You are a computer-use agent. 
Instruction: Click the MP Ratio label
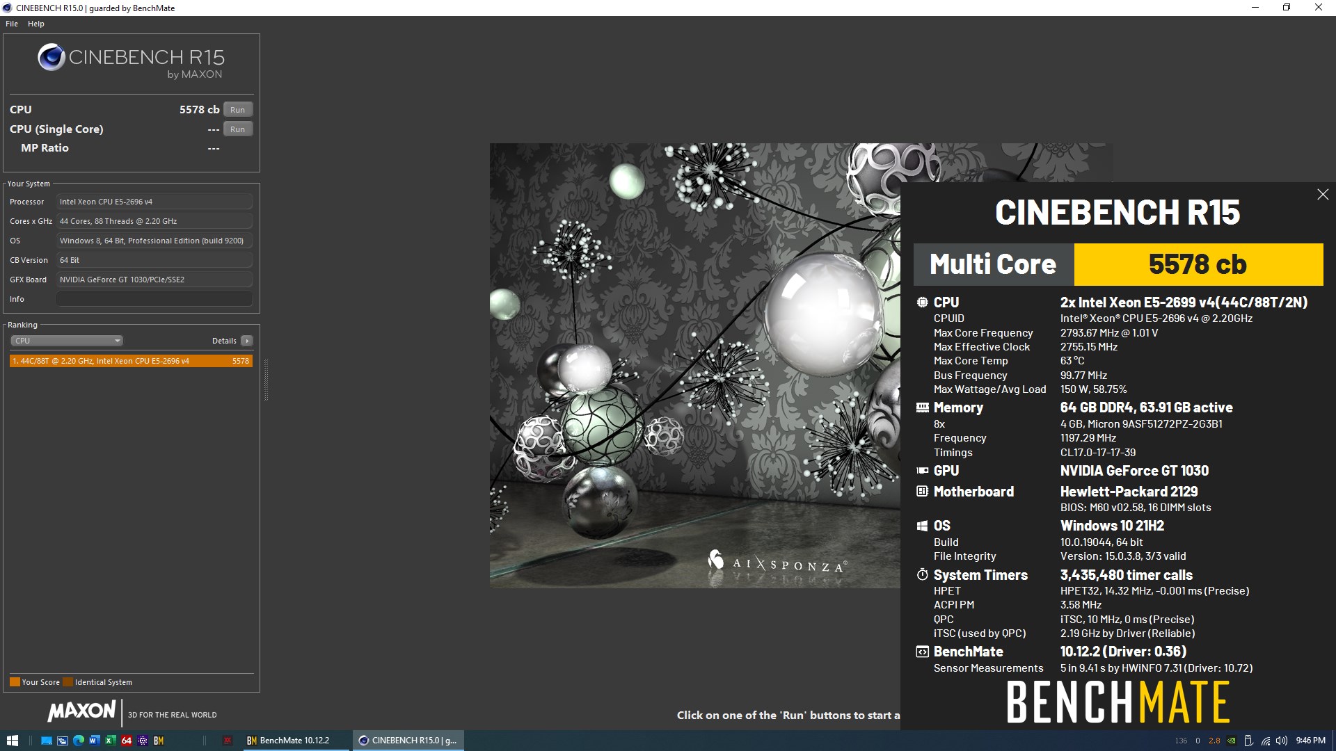[x=45, y=148]
